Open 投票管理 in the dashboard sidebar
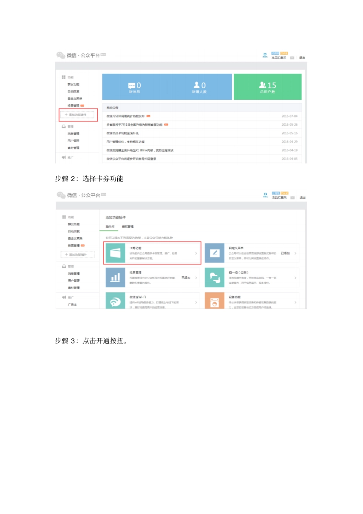 pos(73,106)
